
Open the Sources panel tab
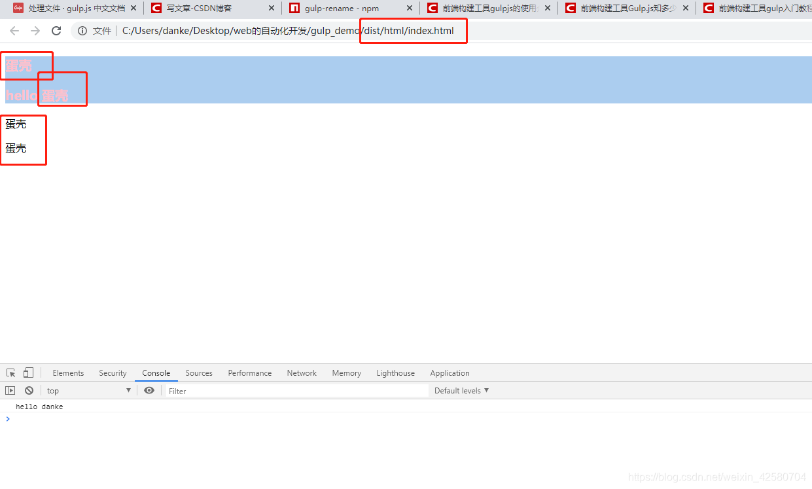pyautogui.click(x=199, y=373)
